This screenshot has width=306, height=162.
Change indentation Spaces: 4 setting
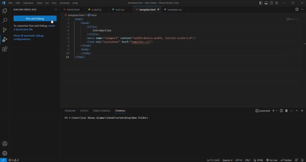[x=227, y=160]
